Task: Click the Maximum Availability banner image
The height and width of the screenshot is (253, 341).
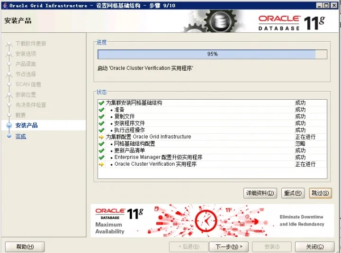Action: tap(212, 221)
